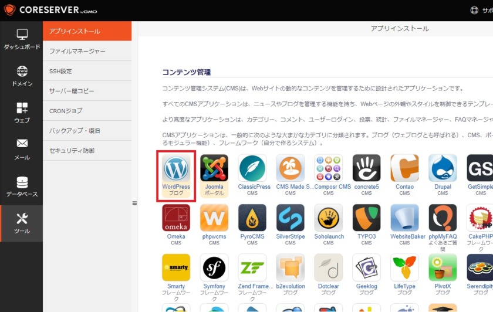Select the SilverStripe CMS icon
The height and width of the screenshot is (312, 493).
[x=290, y=218]
